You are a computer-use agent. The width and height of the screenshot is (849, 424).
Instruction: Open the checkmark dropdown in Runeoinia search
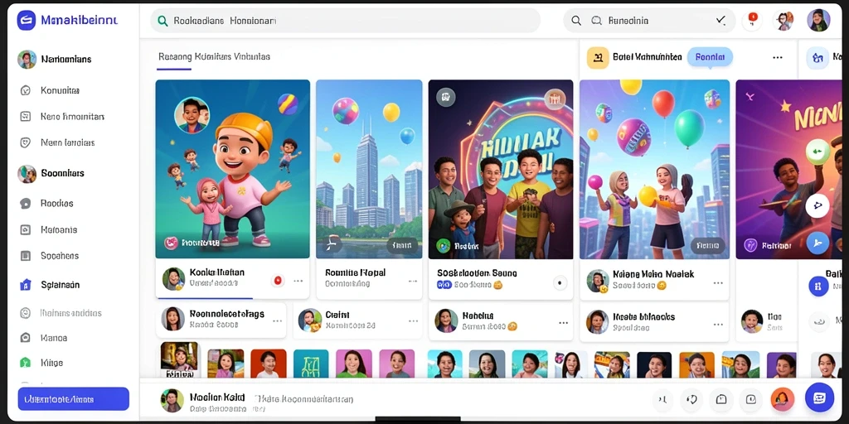point(720,21)
